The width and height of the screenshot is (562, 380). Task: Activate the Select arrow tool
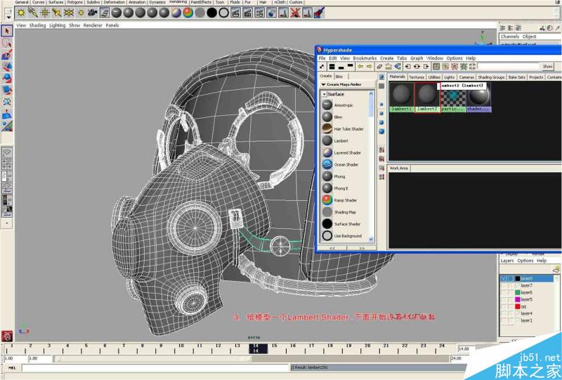[x=6, y=31]
